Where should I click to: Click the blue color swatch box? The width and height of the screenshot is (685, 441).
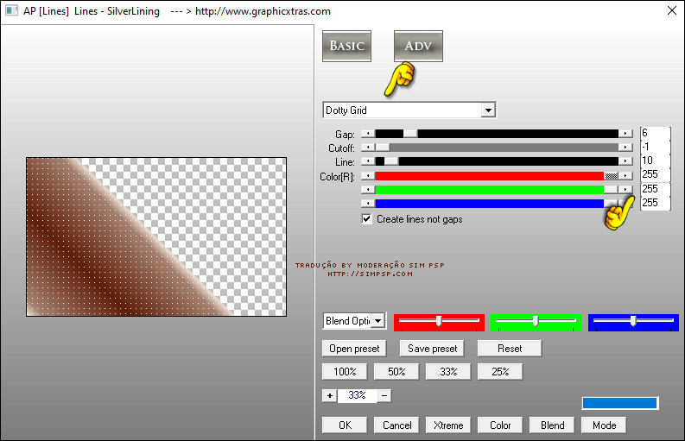pos(619,403)
